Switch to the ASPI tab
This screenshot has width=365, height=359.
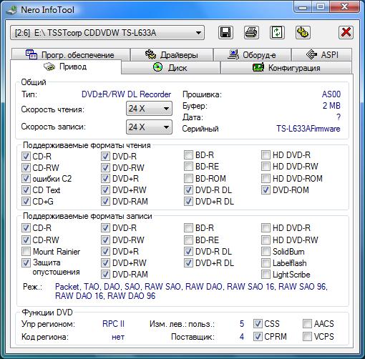click(x=322, y=55)
